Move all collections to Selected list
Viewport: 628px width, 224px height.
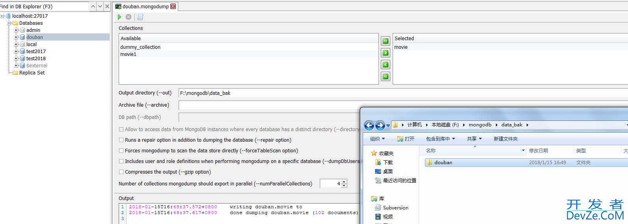click(x=386, y=41)
